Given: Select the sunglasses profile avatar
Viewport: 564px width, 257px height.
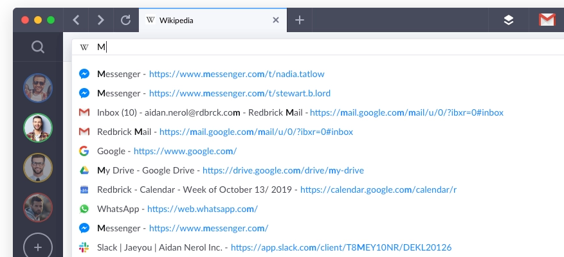Looking at the screenshot, I should 38,87.
